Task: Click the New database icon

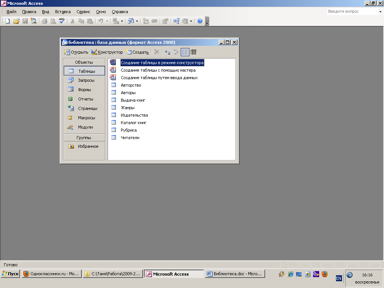Action: [7, 21]
